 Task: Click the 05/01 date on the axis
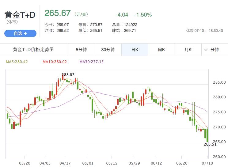point(88,163)
